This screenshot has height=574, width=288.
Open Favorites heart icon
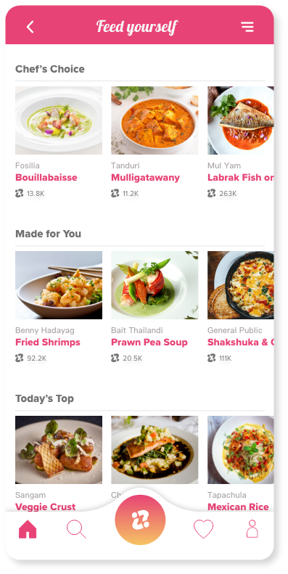(203, 529)
